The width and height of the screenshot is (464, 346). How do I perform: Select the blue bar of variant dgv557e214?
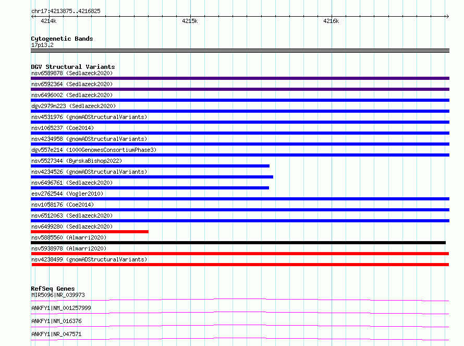coord(240,155)
